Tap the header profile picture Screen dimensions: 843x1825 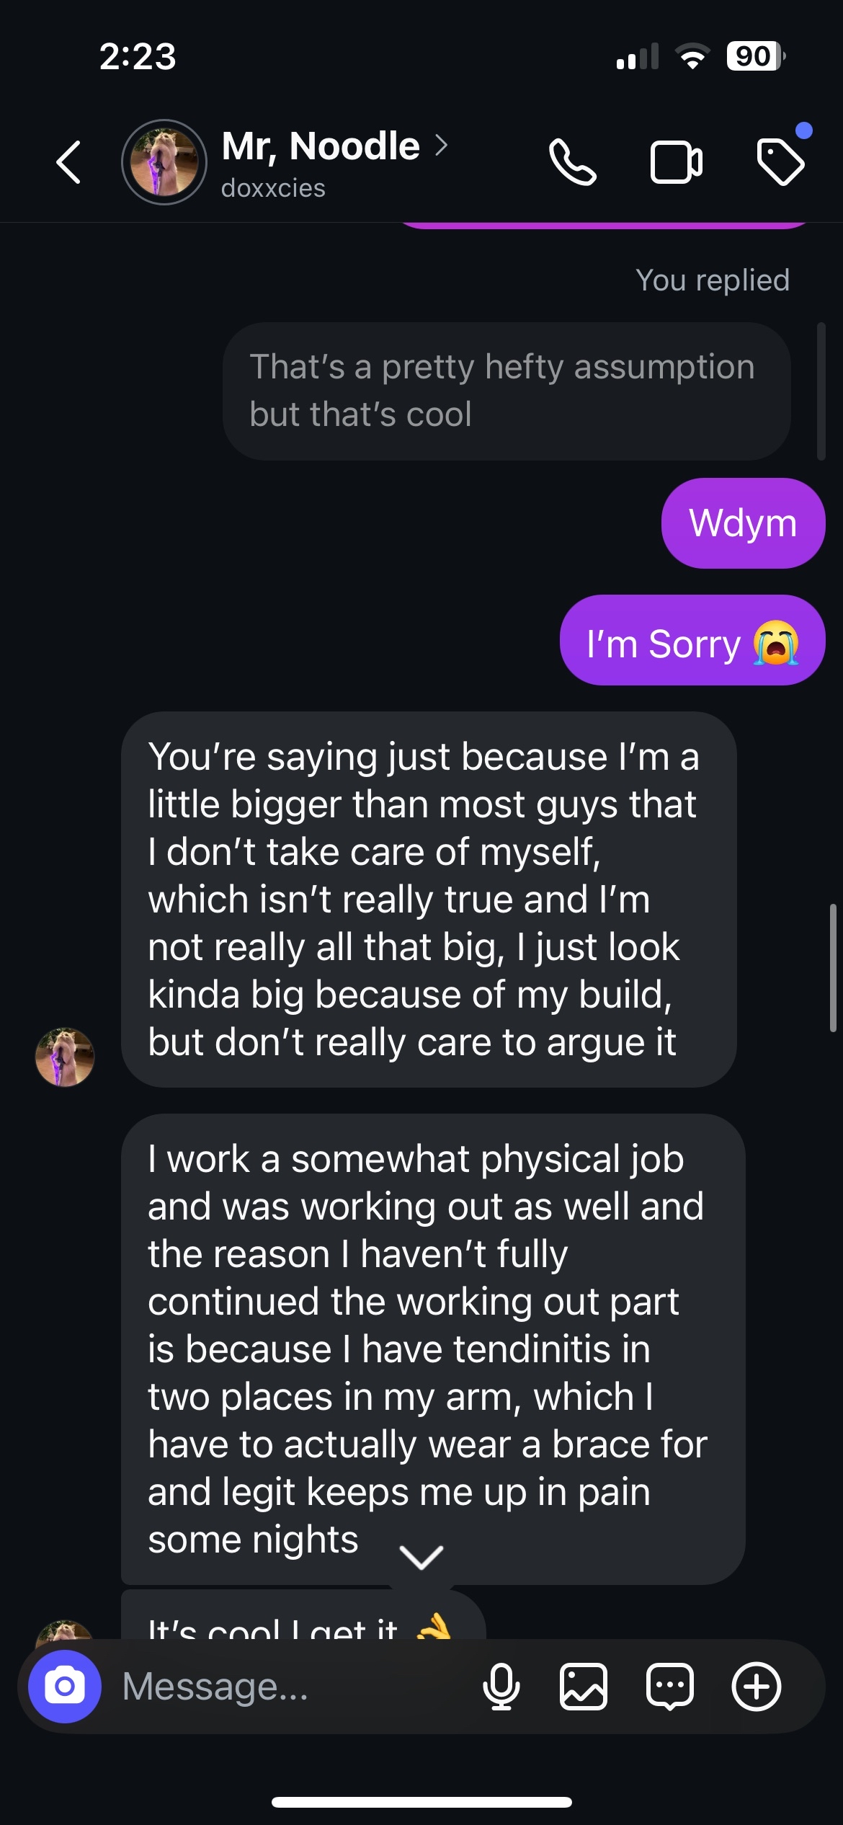pyautogui.click(x=164, y=162)
